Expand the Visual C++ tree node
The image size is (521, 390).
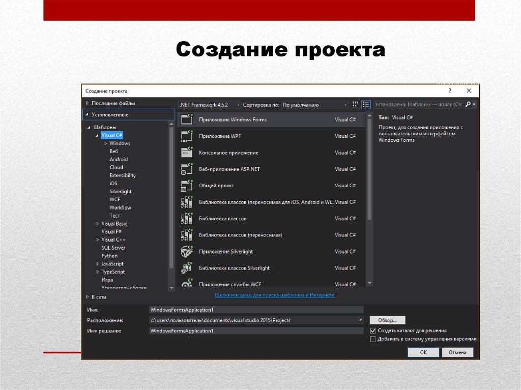pos(97,239)
